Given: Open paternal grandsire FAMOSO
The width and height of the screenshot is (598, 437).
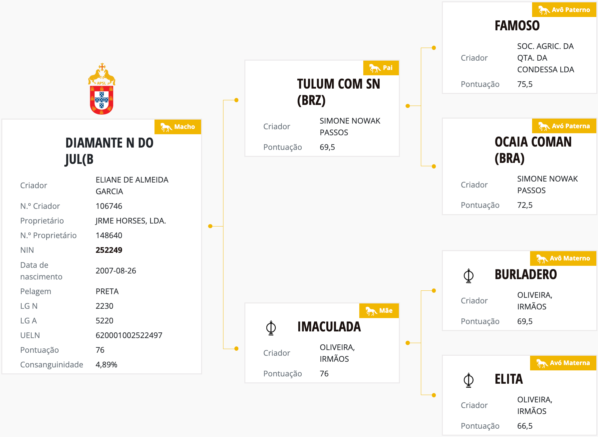Looking at the screenshot, I should click(x=517, y=26).
